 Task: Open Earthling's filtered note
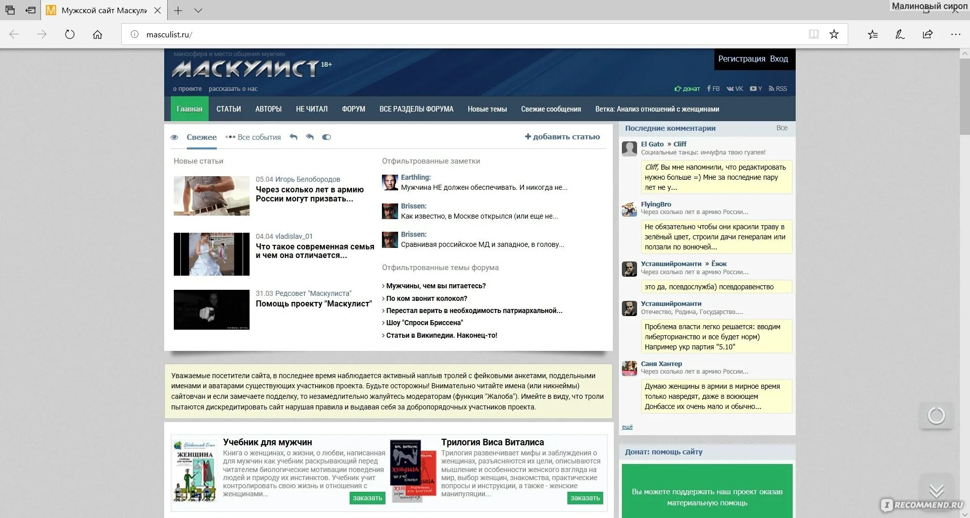pos(484,187)
